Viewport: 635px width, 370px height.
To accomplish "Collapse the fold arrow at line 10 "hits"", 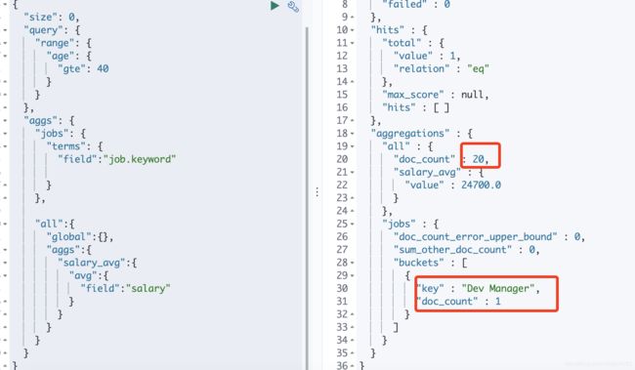I will tap(353, 30).
